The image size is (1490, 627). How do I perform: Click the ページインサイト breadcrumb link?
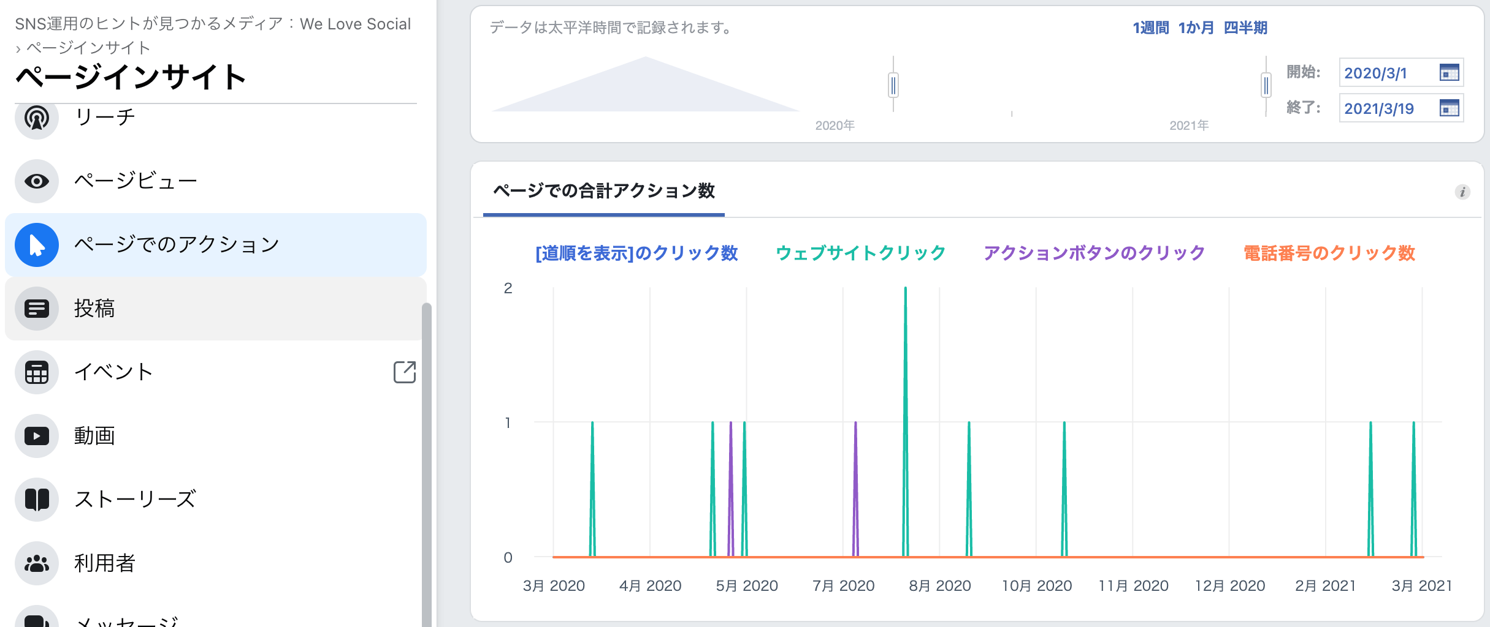[89, 48]
